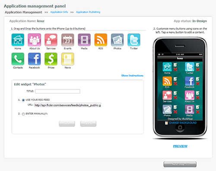The image size is (216, 171).
Task: Click red X delete icon beside iPhone Facebook
Action: coord(198,84)
